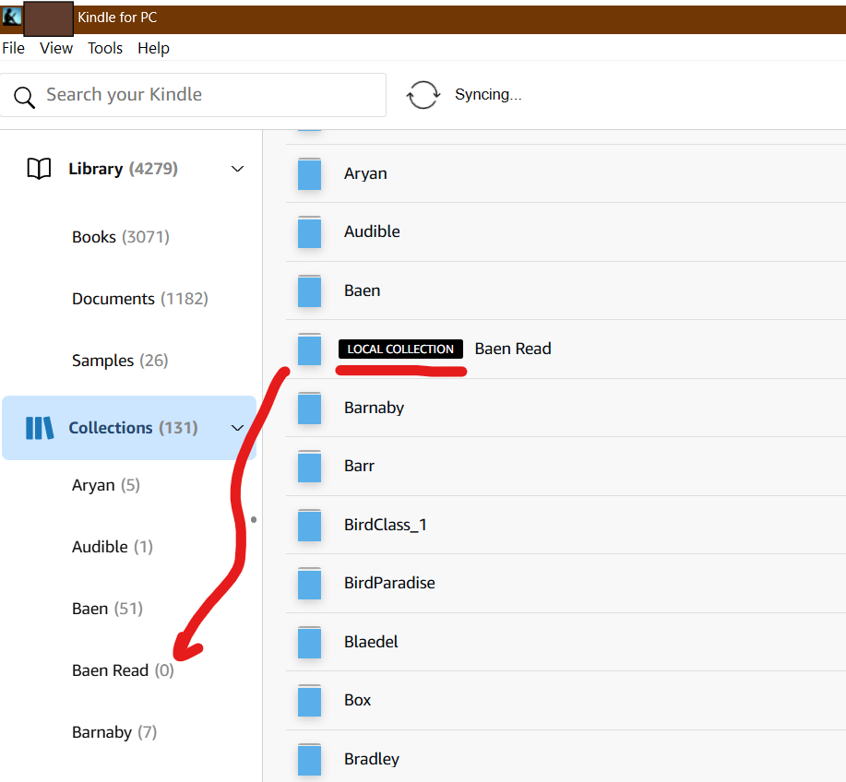Screen dimensions: 846x782
Task: Open the Bradley collection name in list
Action: (x=372, y=759)
